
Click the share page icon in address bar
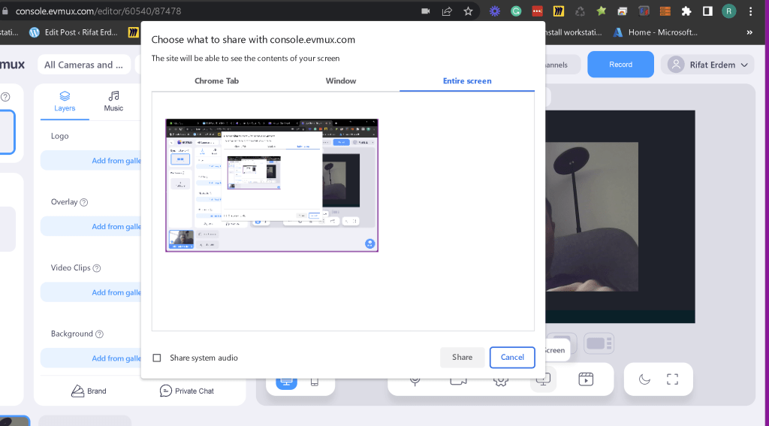(447, 11)
